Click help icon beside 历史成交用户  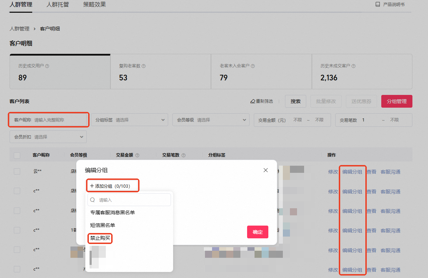47,66
